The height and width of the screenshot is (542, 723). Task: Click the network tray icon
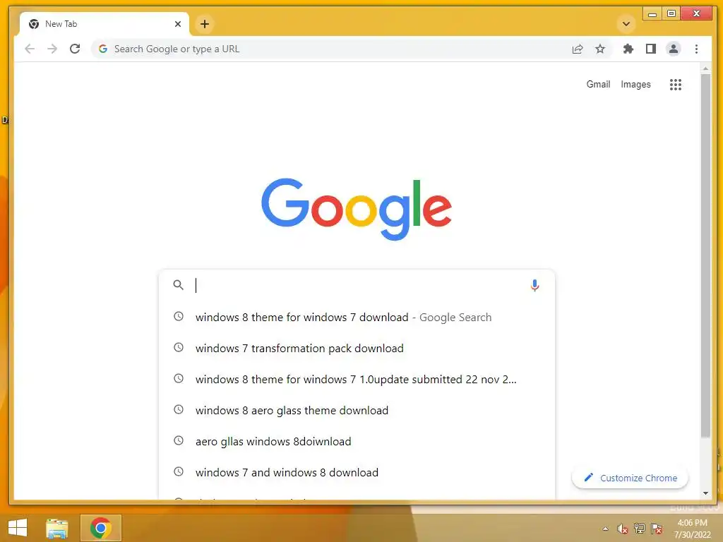click(x=640, y=529)
